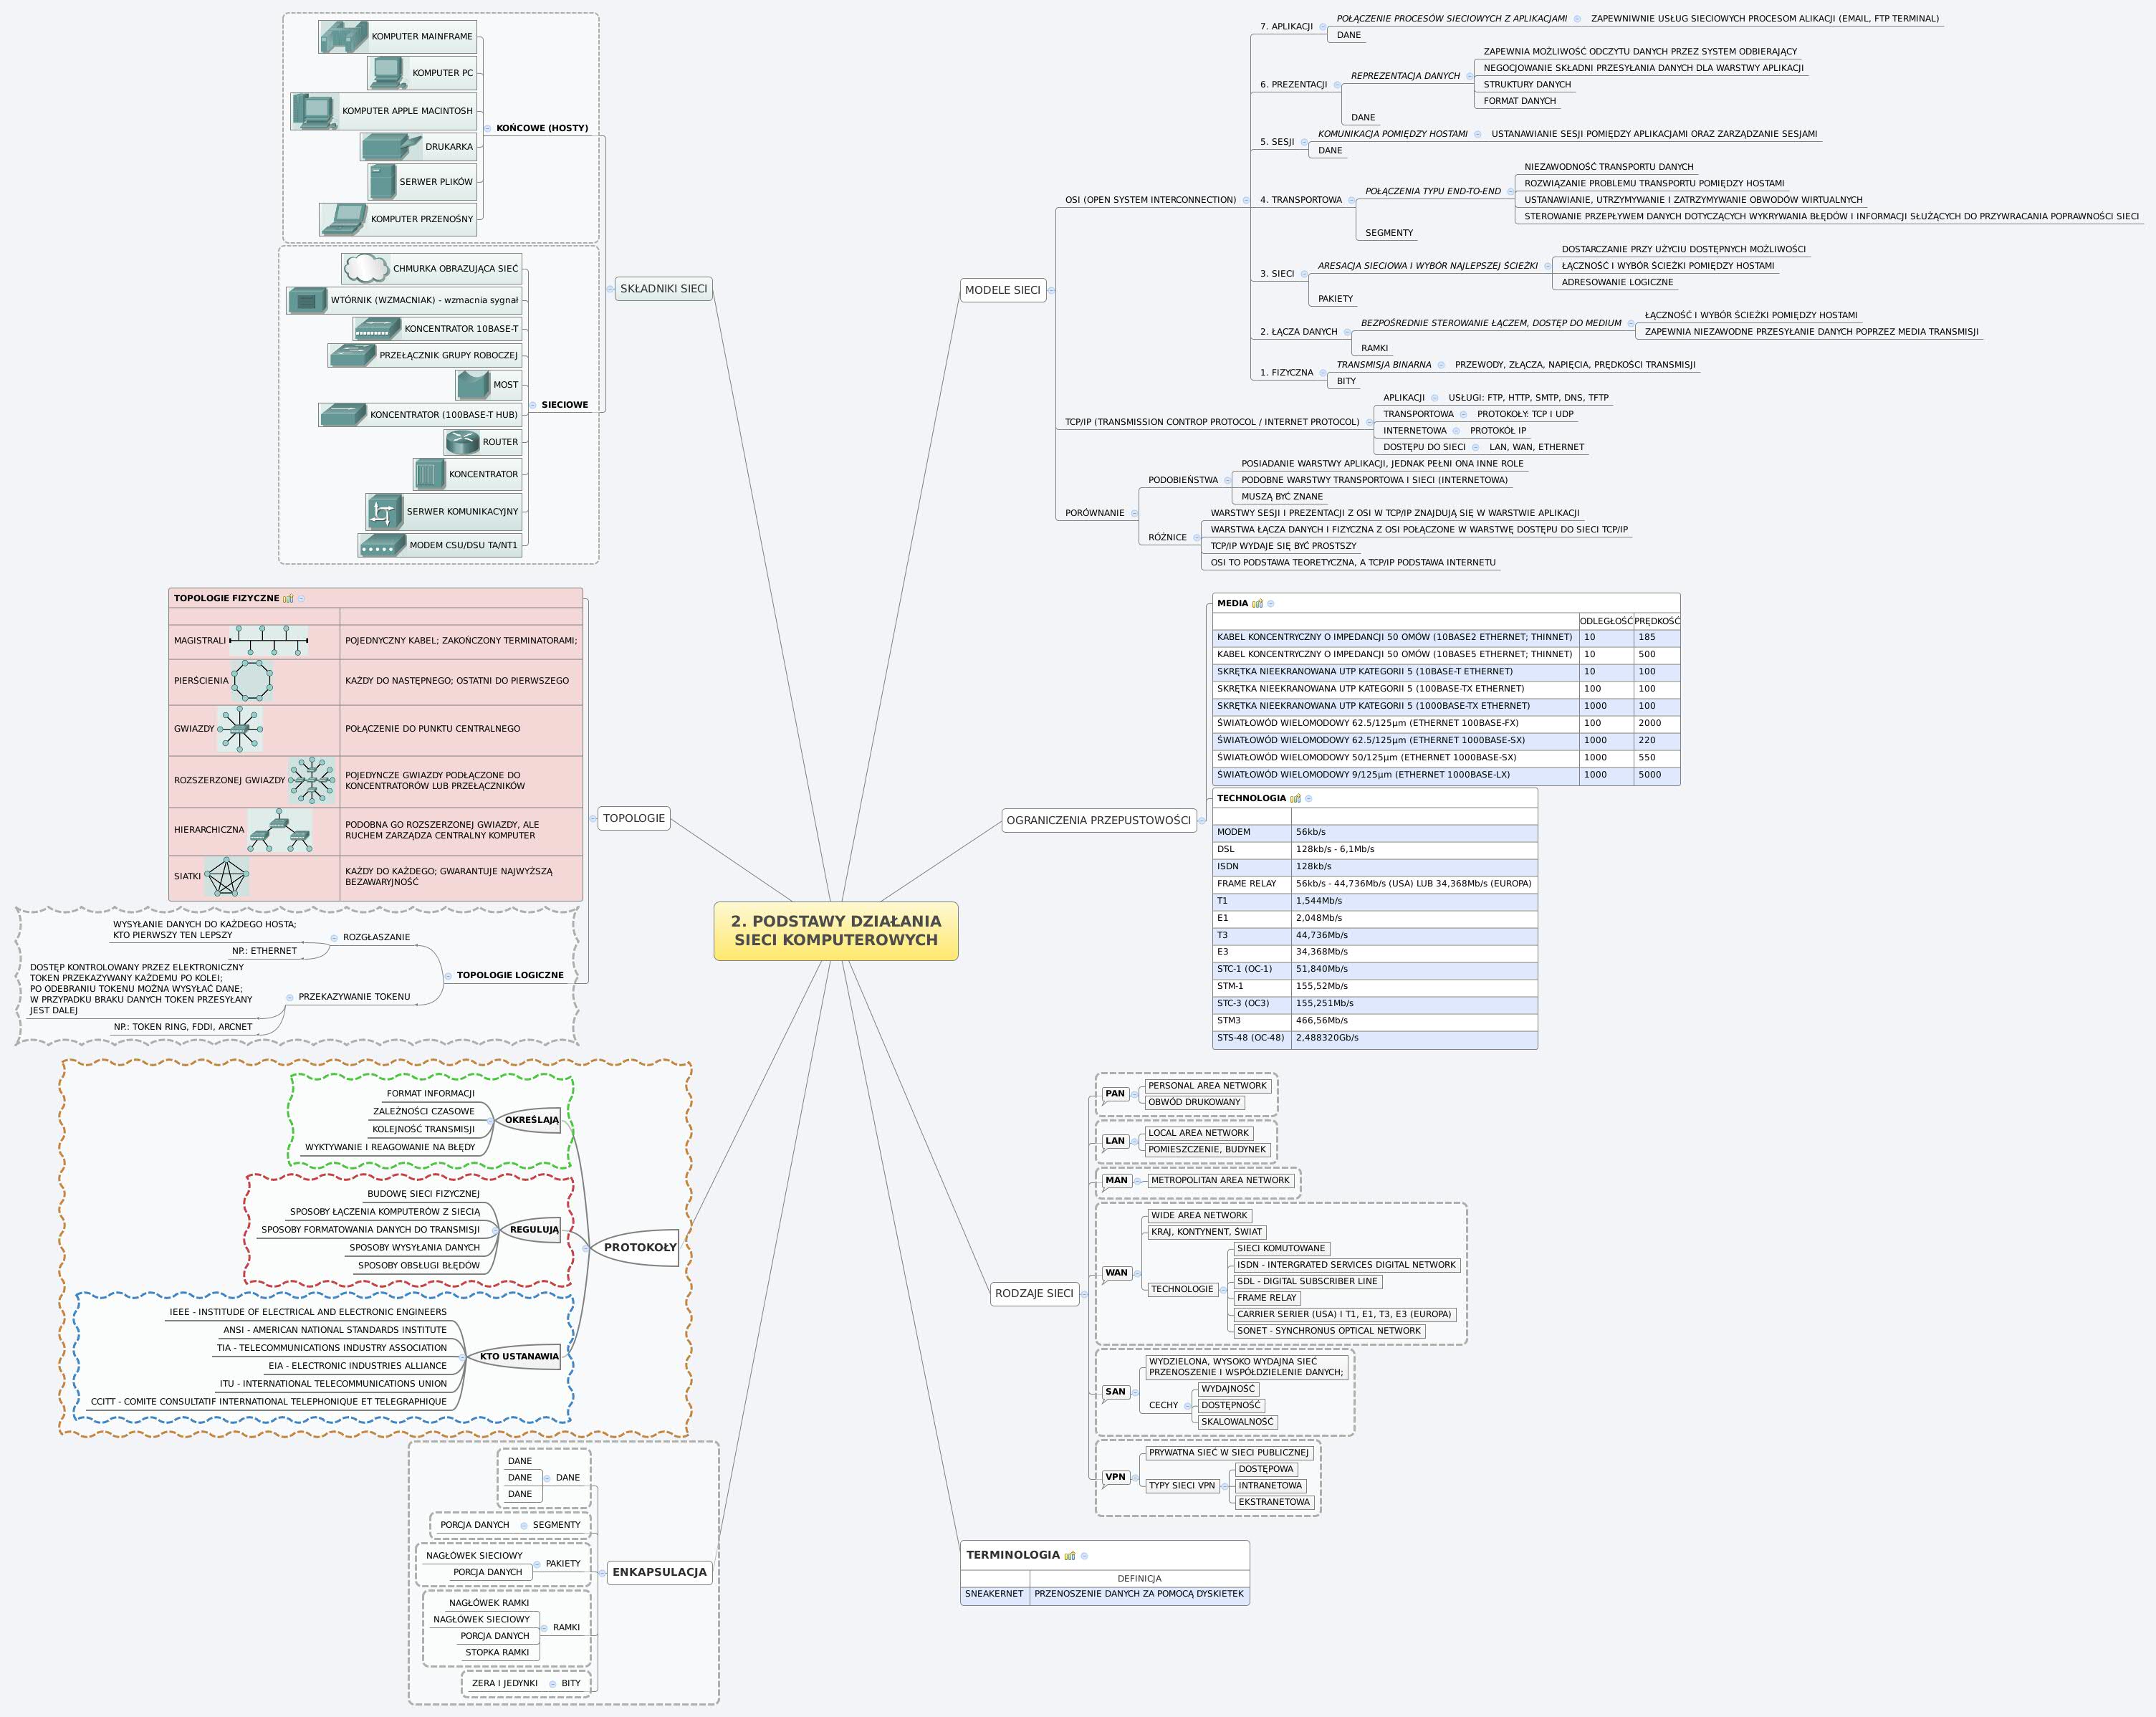Collapse the TECHNOLOGIA table via its minus toggle
The image size is (2156, 1717).
[x=1309, y=798]
